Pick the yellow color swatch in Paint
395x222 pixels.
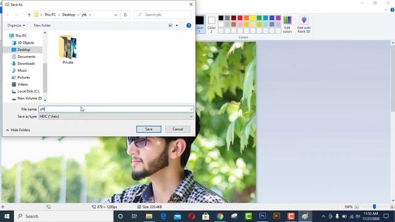pos(252,18)
